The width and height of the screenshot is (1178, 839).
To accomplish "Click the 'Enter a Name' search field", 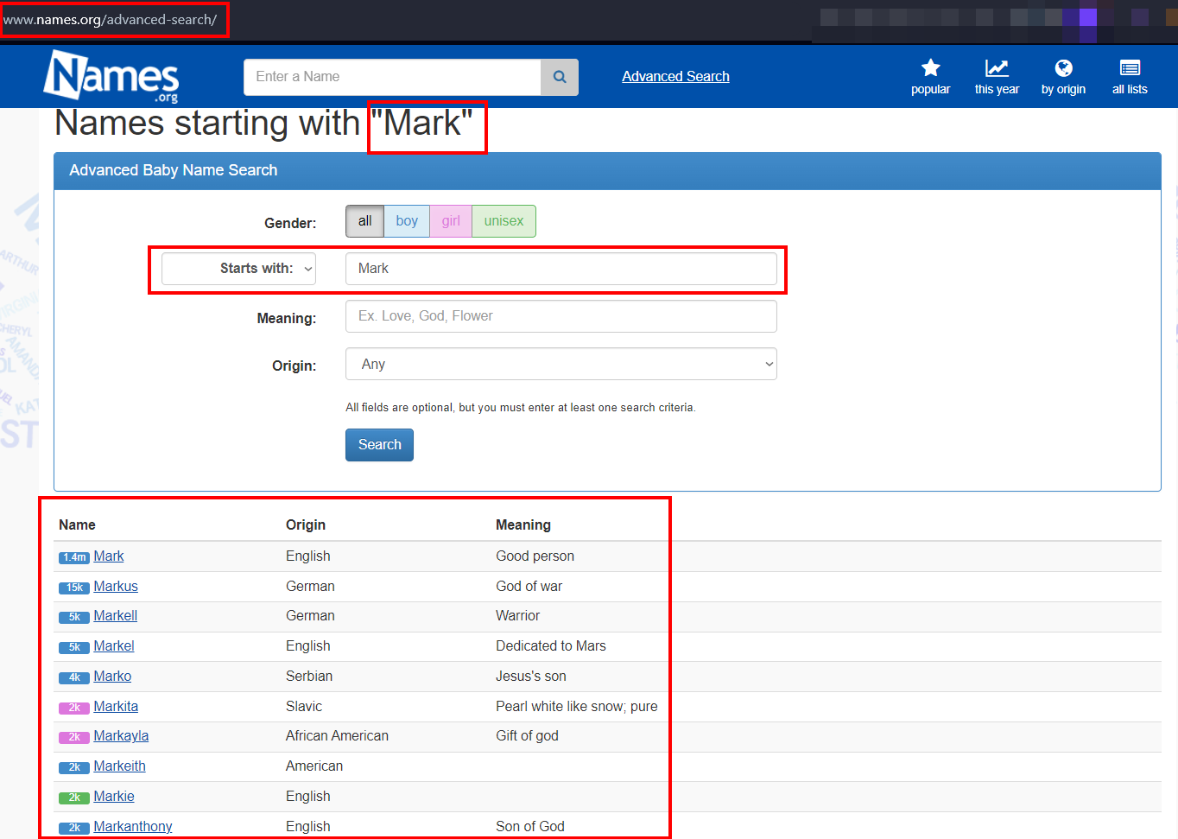I will click(392, 77).
